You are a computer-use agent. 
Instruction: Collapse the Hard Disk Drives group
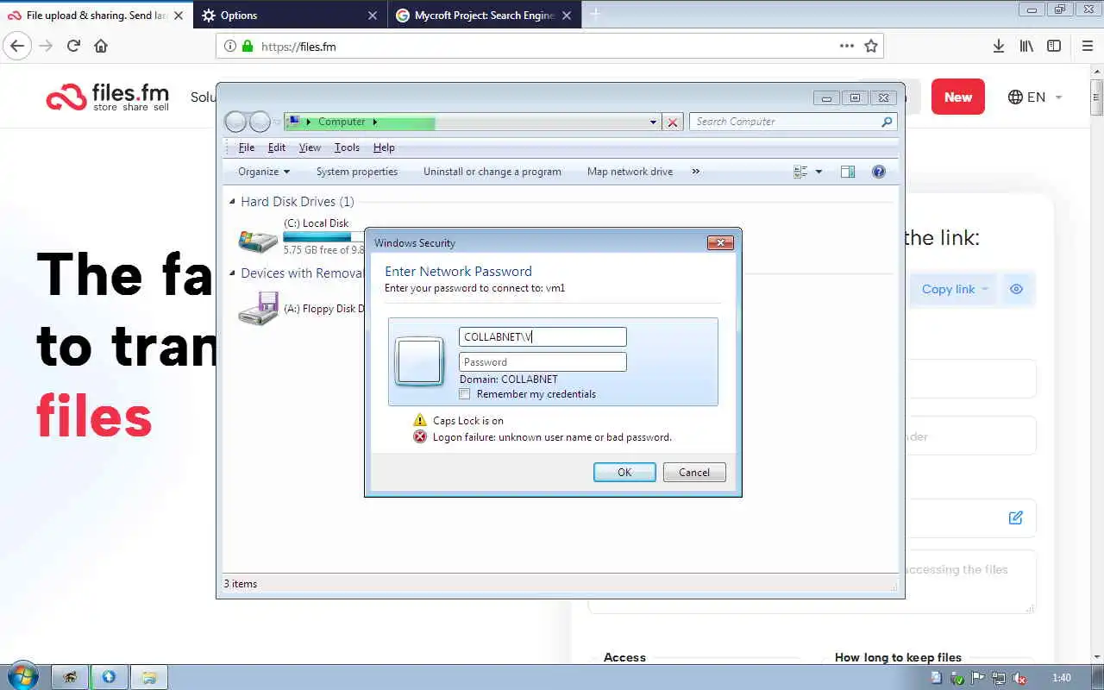(x=232, y=202)
